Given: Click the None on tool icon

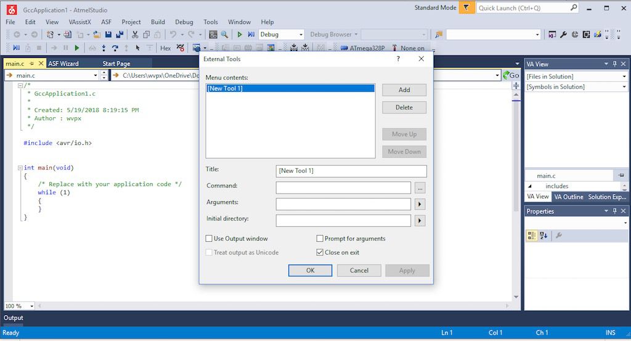Looking at the screenshot, I should (x=394, y=48).
